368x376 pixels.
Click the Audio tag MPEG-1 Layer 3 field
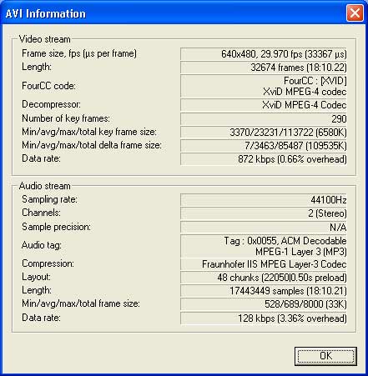(x=264, y=246)
